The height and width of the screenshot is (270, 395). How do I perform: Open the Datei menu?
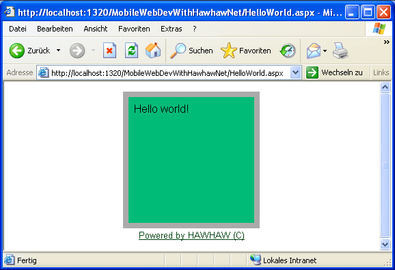click(x=18, y=29)
